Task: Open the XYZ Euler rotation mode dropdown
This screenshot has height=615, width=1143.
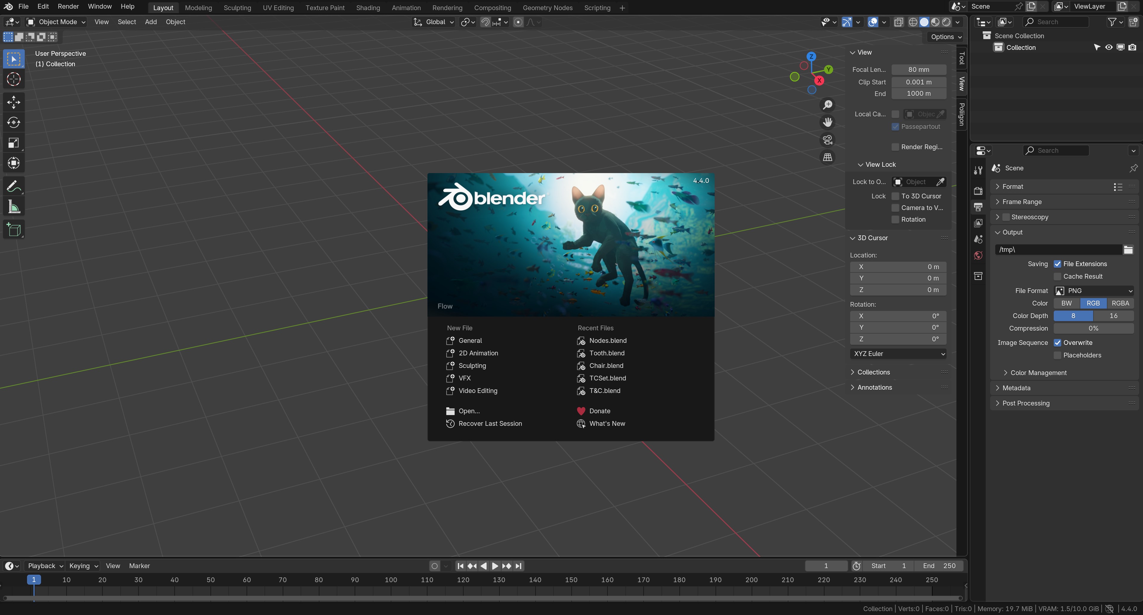Action: [x=898, y=354]
